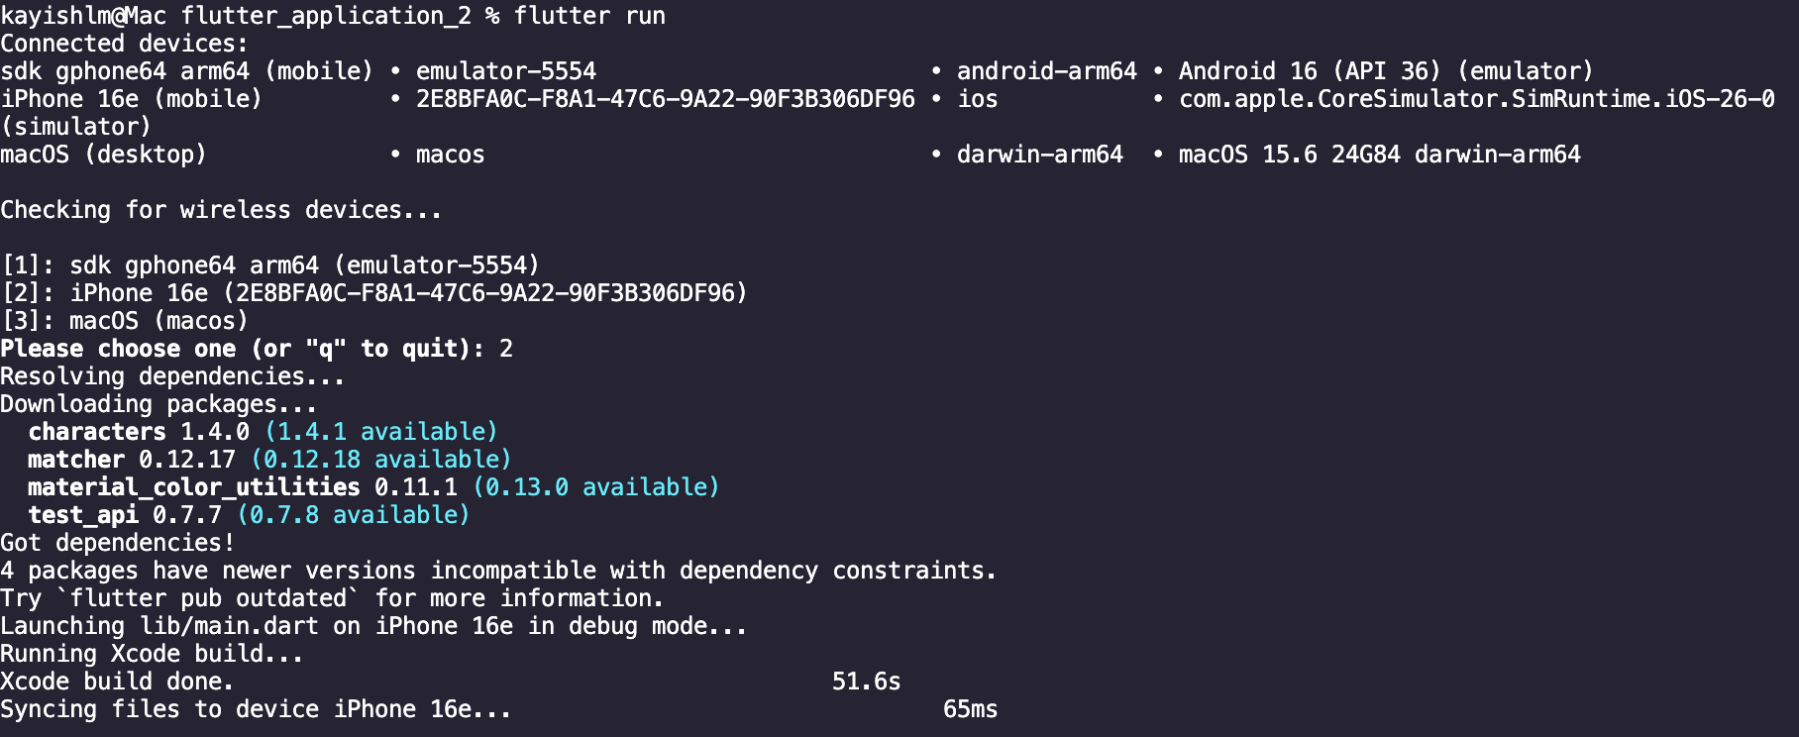Click the 'characters' package name

(x=97, y=432)
